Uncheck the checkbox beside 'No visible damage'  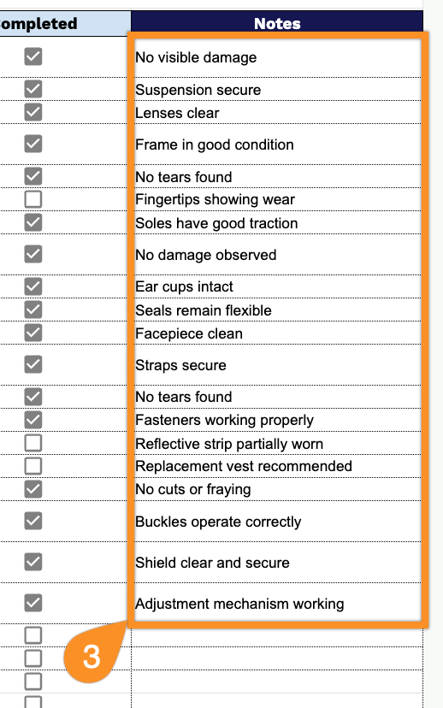point(33,56)
